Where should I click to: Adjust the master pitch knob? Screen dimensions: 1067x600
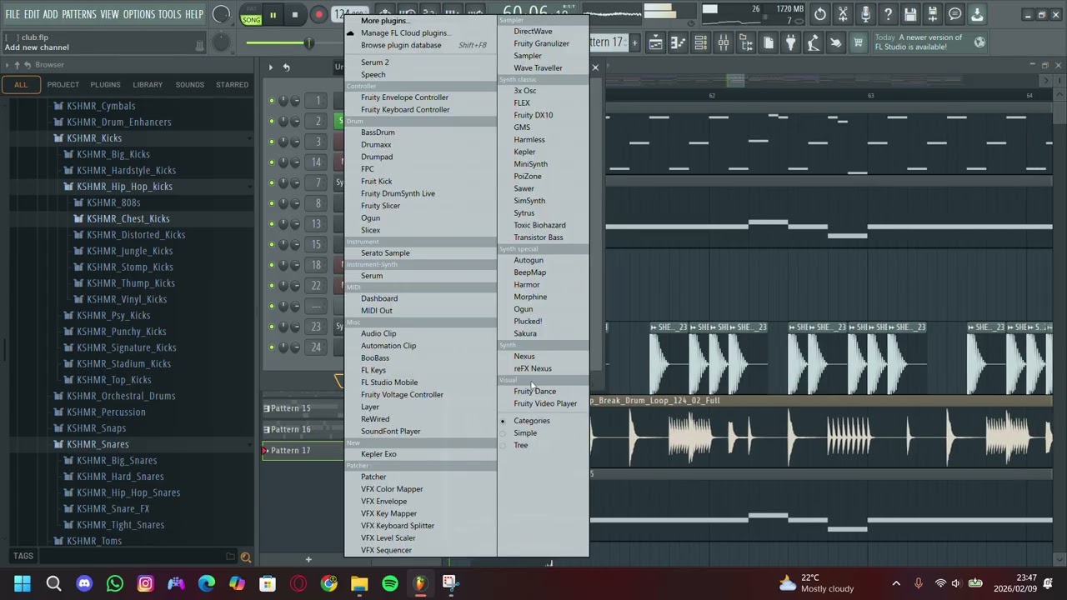(221, 42)
